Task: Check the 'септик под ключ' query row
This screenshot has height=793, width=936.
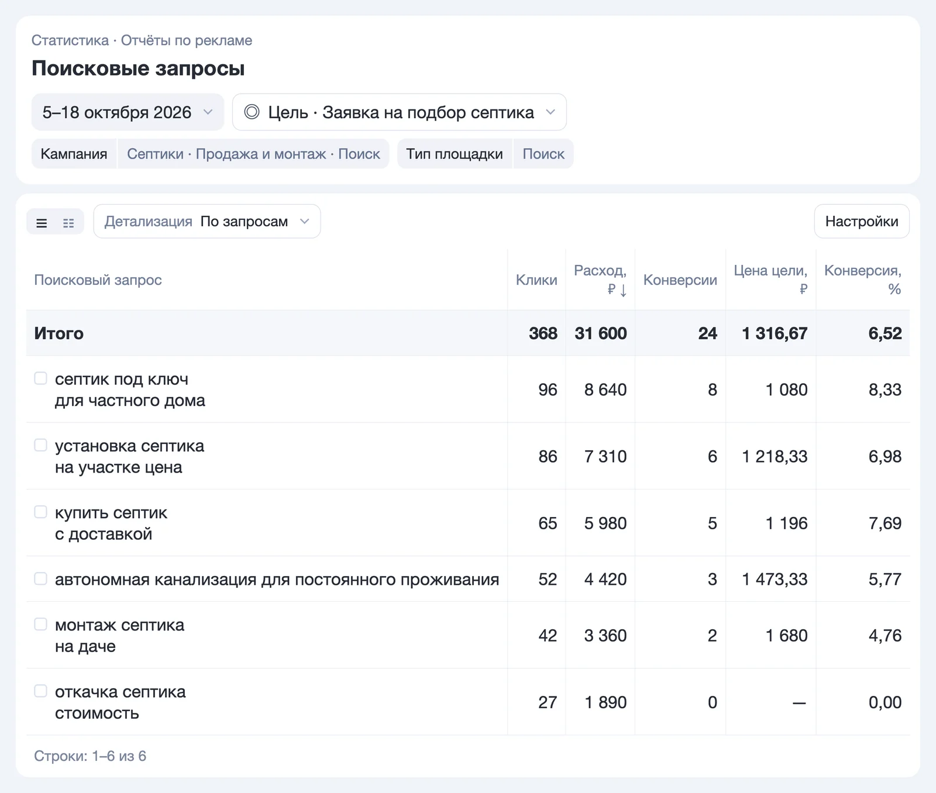Action: (x=40, y=378)
